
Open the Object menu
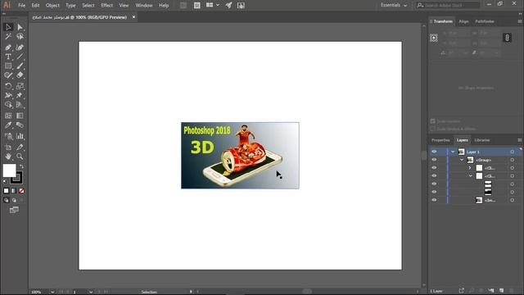tap(52, 6)
